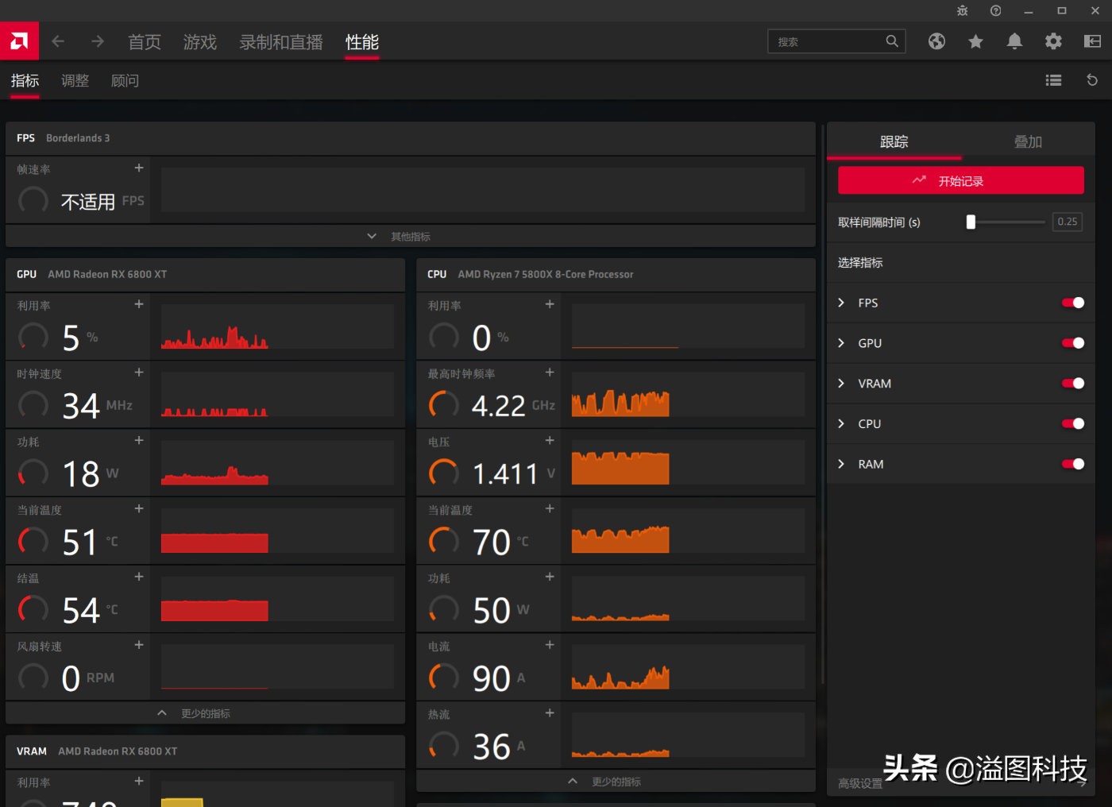Select the 跟踪 tab
This screenshot has width=1112, height=807.
894,141
